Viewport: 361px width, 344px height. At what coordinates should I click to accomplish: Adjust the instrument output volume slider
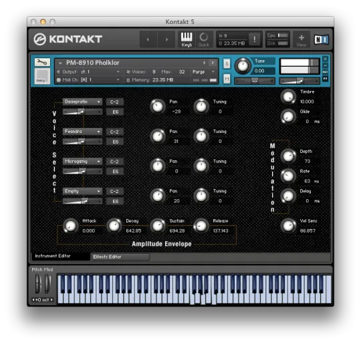coord(299,81)
